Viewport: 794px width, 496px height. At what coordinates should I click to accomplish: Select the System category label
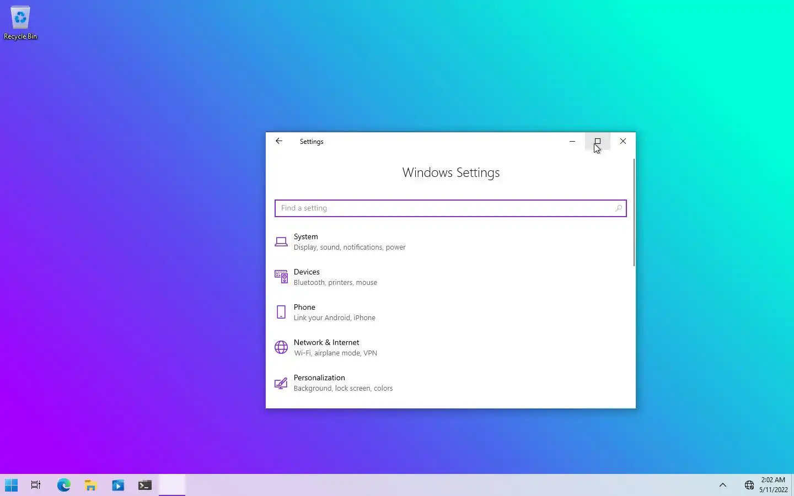click(x=305, y=237)
